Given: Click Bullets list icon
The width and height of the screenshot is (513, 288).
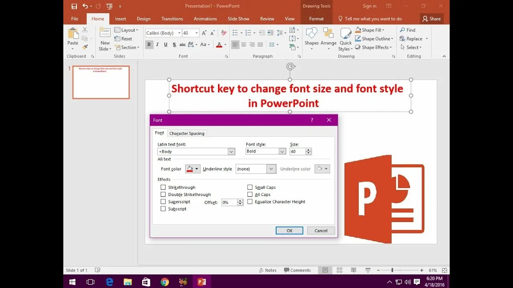Looking at the screenshot, I should click(x=235, y=33).
